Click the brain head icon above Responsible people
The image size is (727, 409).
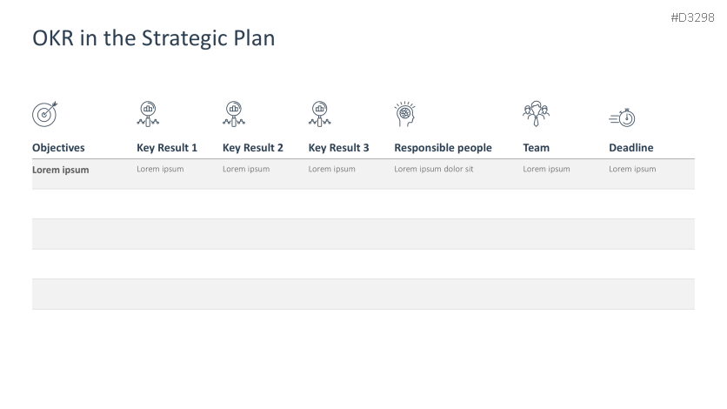405,113
